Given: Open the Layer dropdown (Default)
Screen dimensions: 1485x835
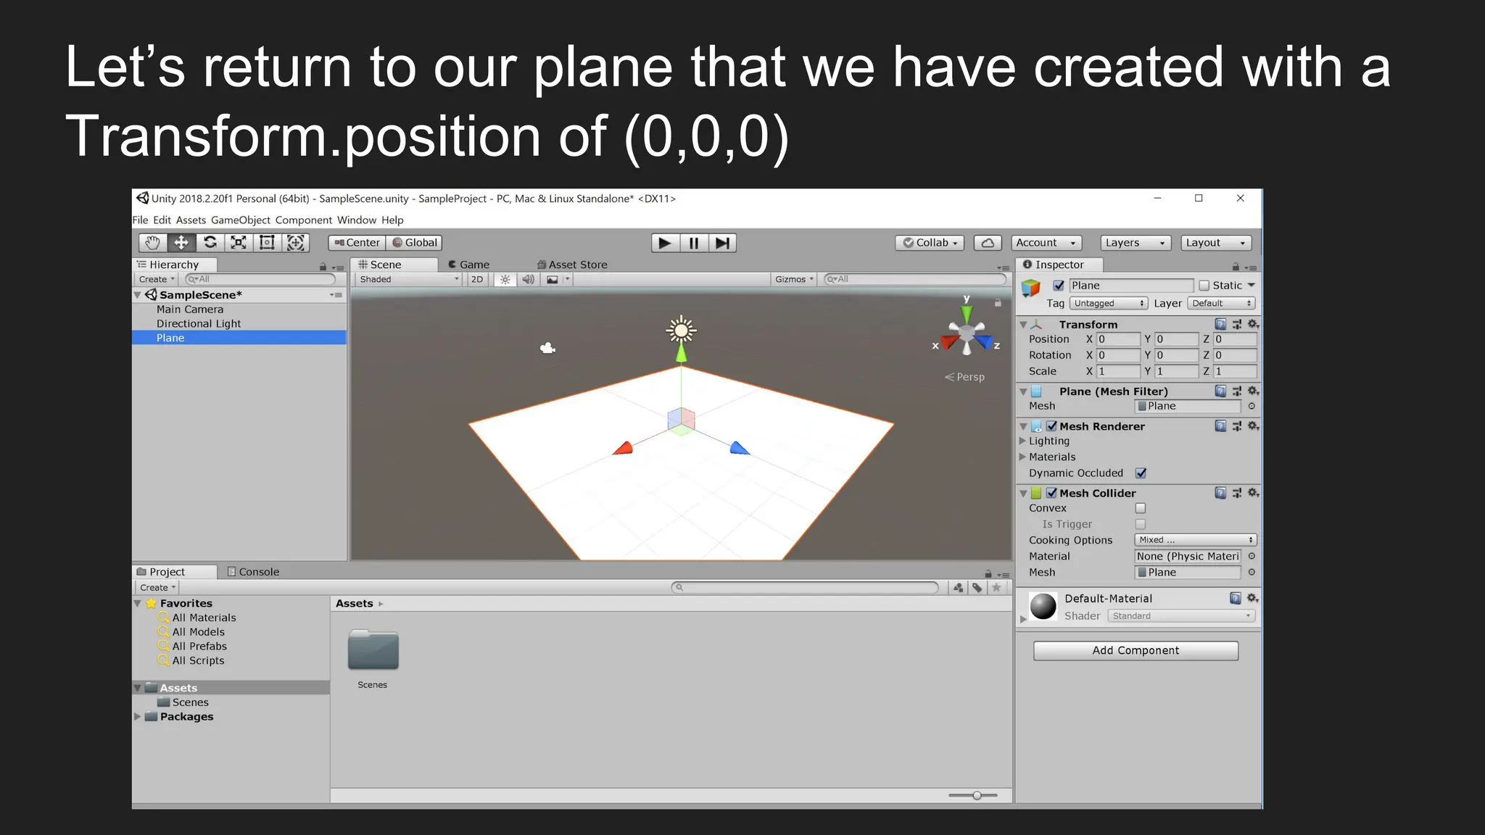Looking at the screenshot, I should [x=1222, y=304].
